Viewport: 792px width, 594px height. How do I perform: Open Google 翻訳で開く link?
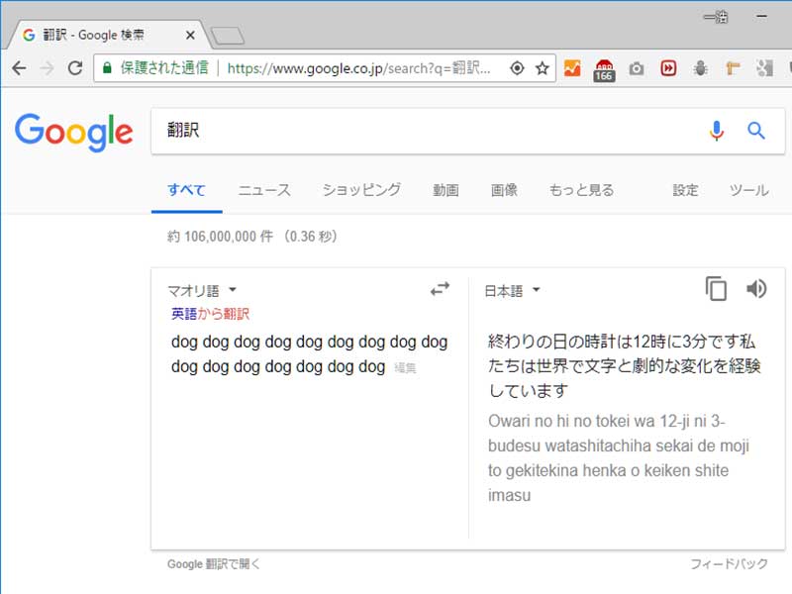tap(214, 564)
